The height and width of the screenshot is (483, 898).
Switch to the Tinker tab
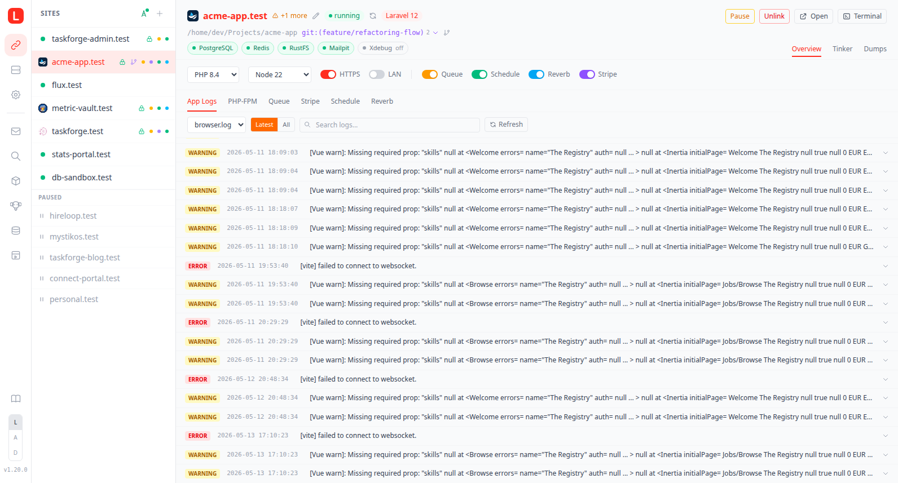pos(842,49)
